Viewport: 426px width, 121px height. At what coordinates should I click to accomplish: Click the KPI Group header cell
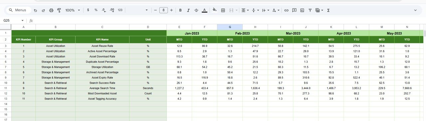[56, 39]
